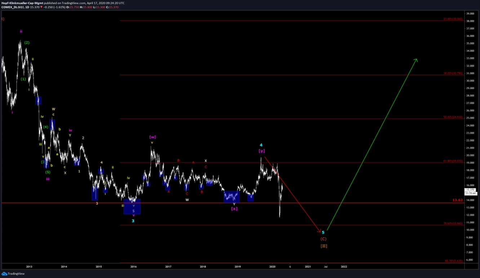This screenshot has height=278, width=480.
Task: Select the 61.80%(19.030) Fibonacci label
Action: (453, 161)
